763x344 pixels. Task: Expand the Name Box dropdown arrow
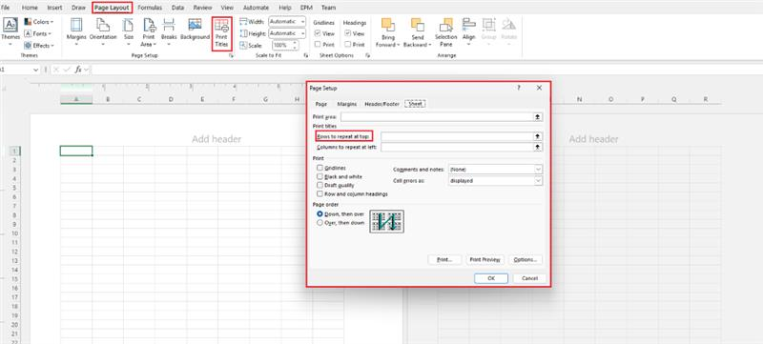[35, 70]
